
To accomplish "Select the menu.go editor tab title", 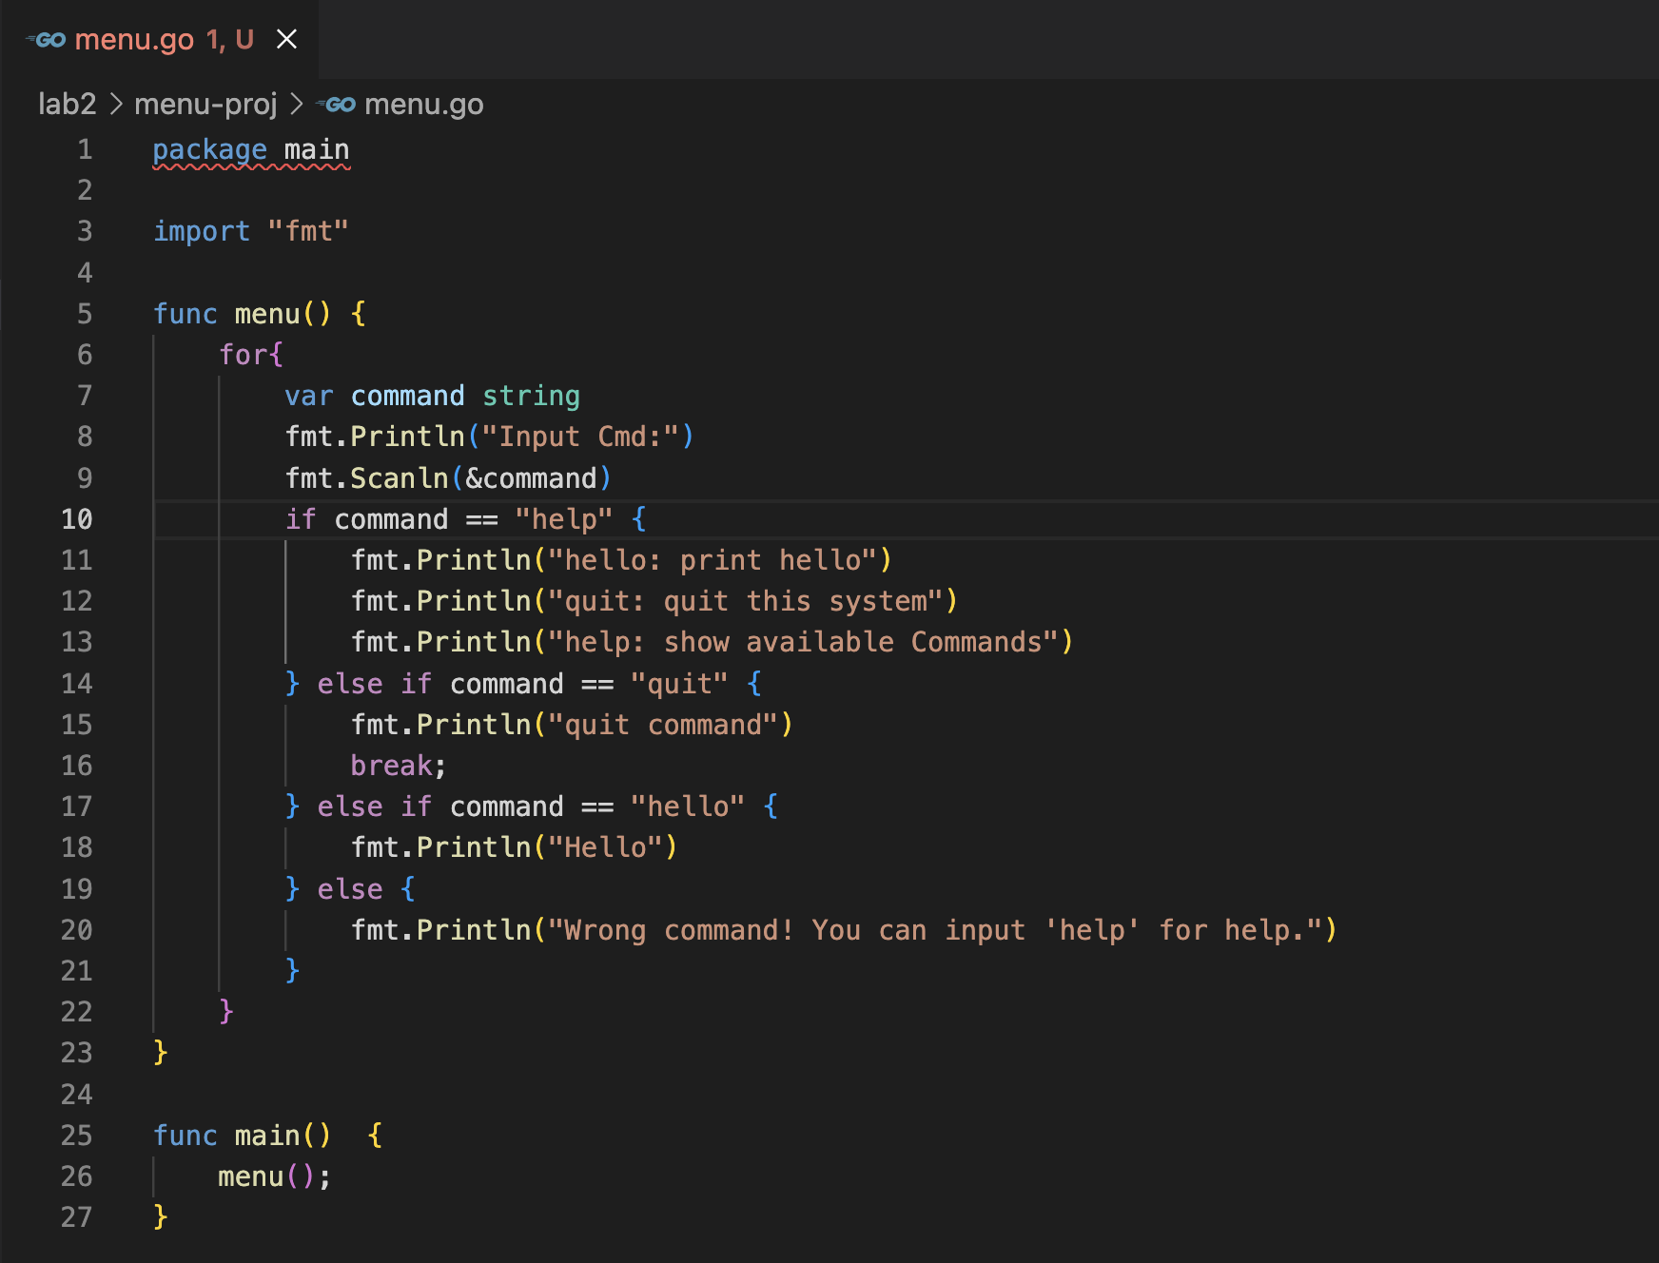I will [x=134, y=40].
